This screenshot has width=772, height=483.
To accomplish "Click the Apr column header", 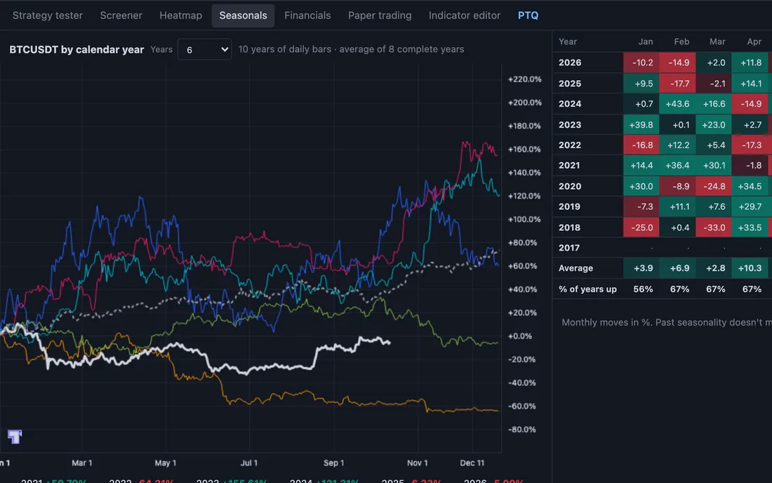I will (x=754, y=42).
